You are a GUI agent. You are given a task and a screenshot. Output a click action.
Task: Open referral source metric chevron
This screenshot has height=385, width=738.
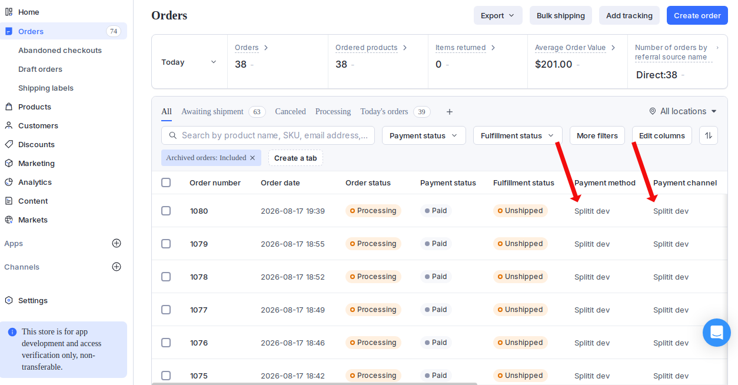717,48
